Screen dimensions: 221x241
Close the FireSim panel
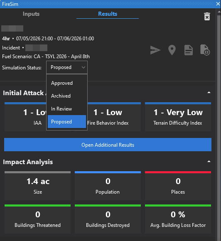click(218, 4)
